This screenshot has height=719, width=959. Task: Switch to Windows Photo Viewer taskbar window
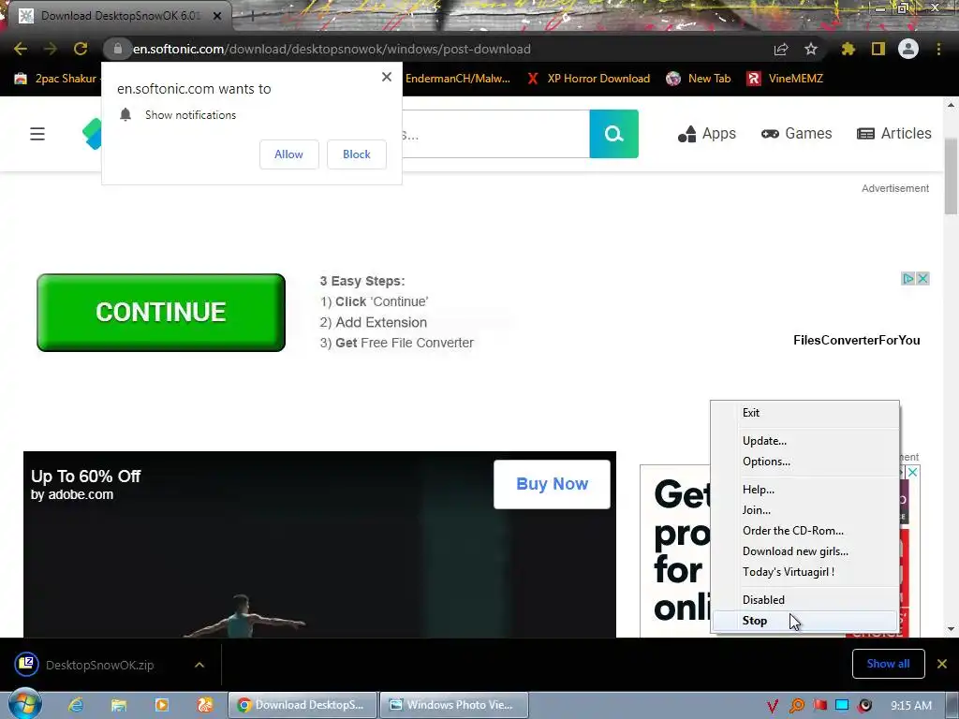coord(454,705)
